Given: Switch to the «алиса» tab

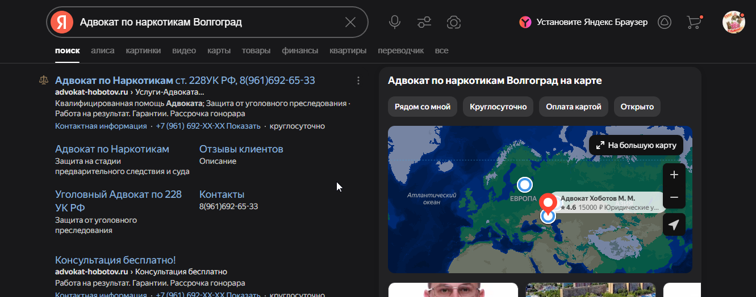Looking at the screenshot, I should (103, 50).
